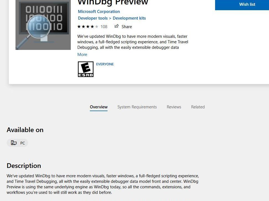Click the ESRB E rating badge
The width and height of the screenshot is (269, 201).
(x=86, y=69)
